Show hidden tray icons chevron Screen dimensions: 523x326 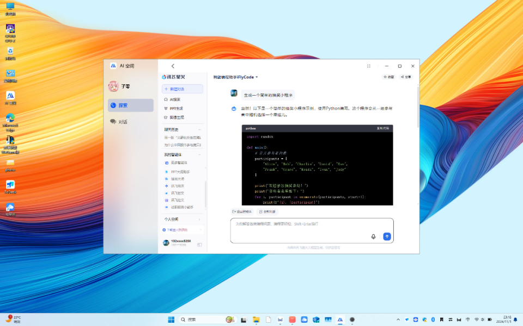tap(398, 319)
